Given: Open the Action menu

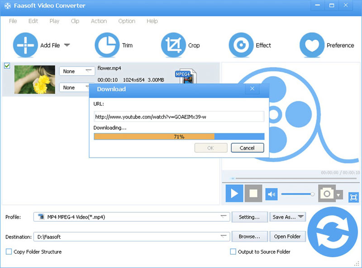Looking at the screenshot, I should 99,21.
